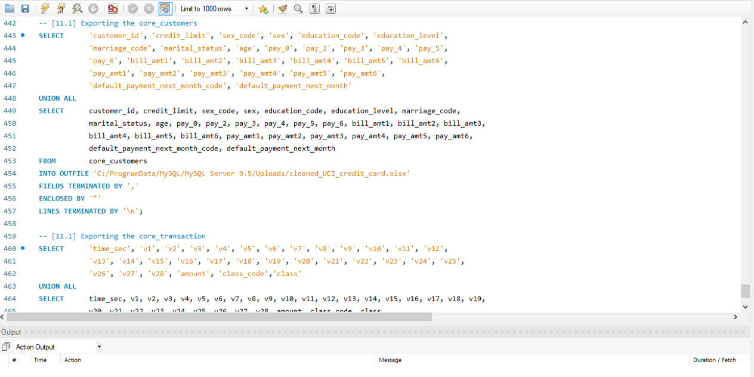The width and height of the screenshot is (754, 377).
Task: Rollback the transaction with the X icon
Action: [149, 8]
